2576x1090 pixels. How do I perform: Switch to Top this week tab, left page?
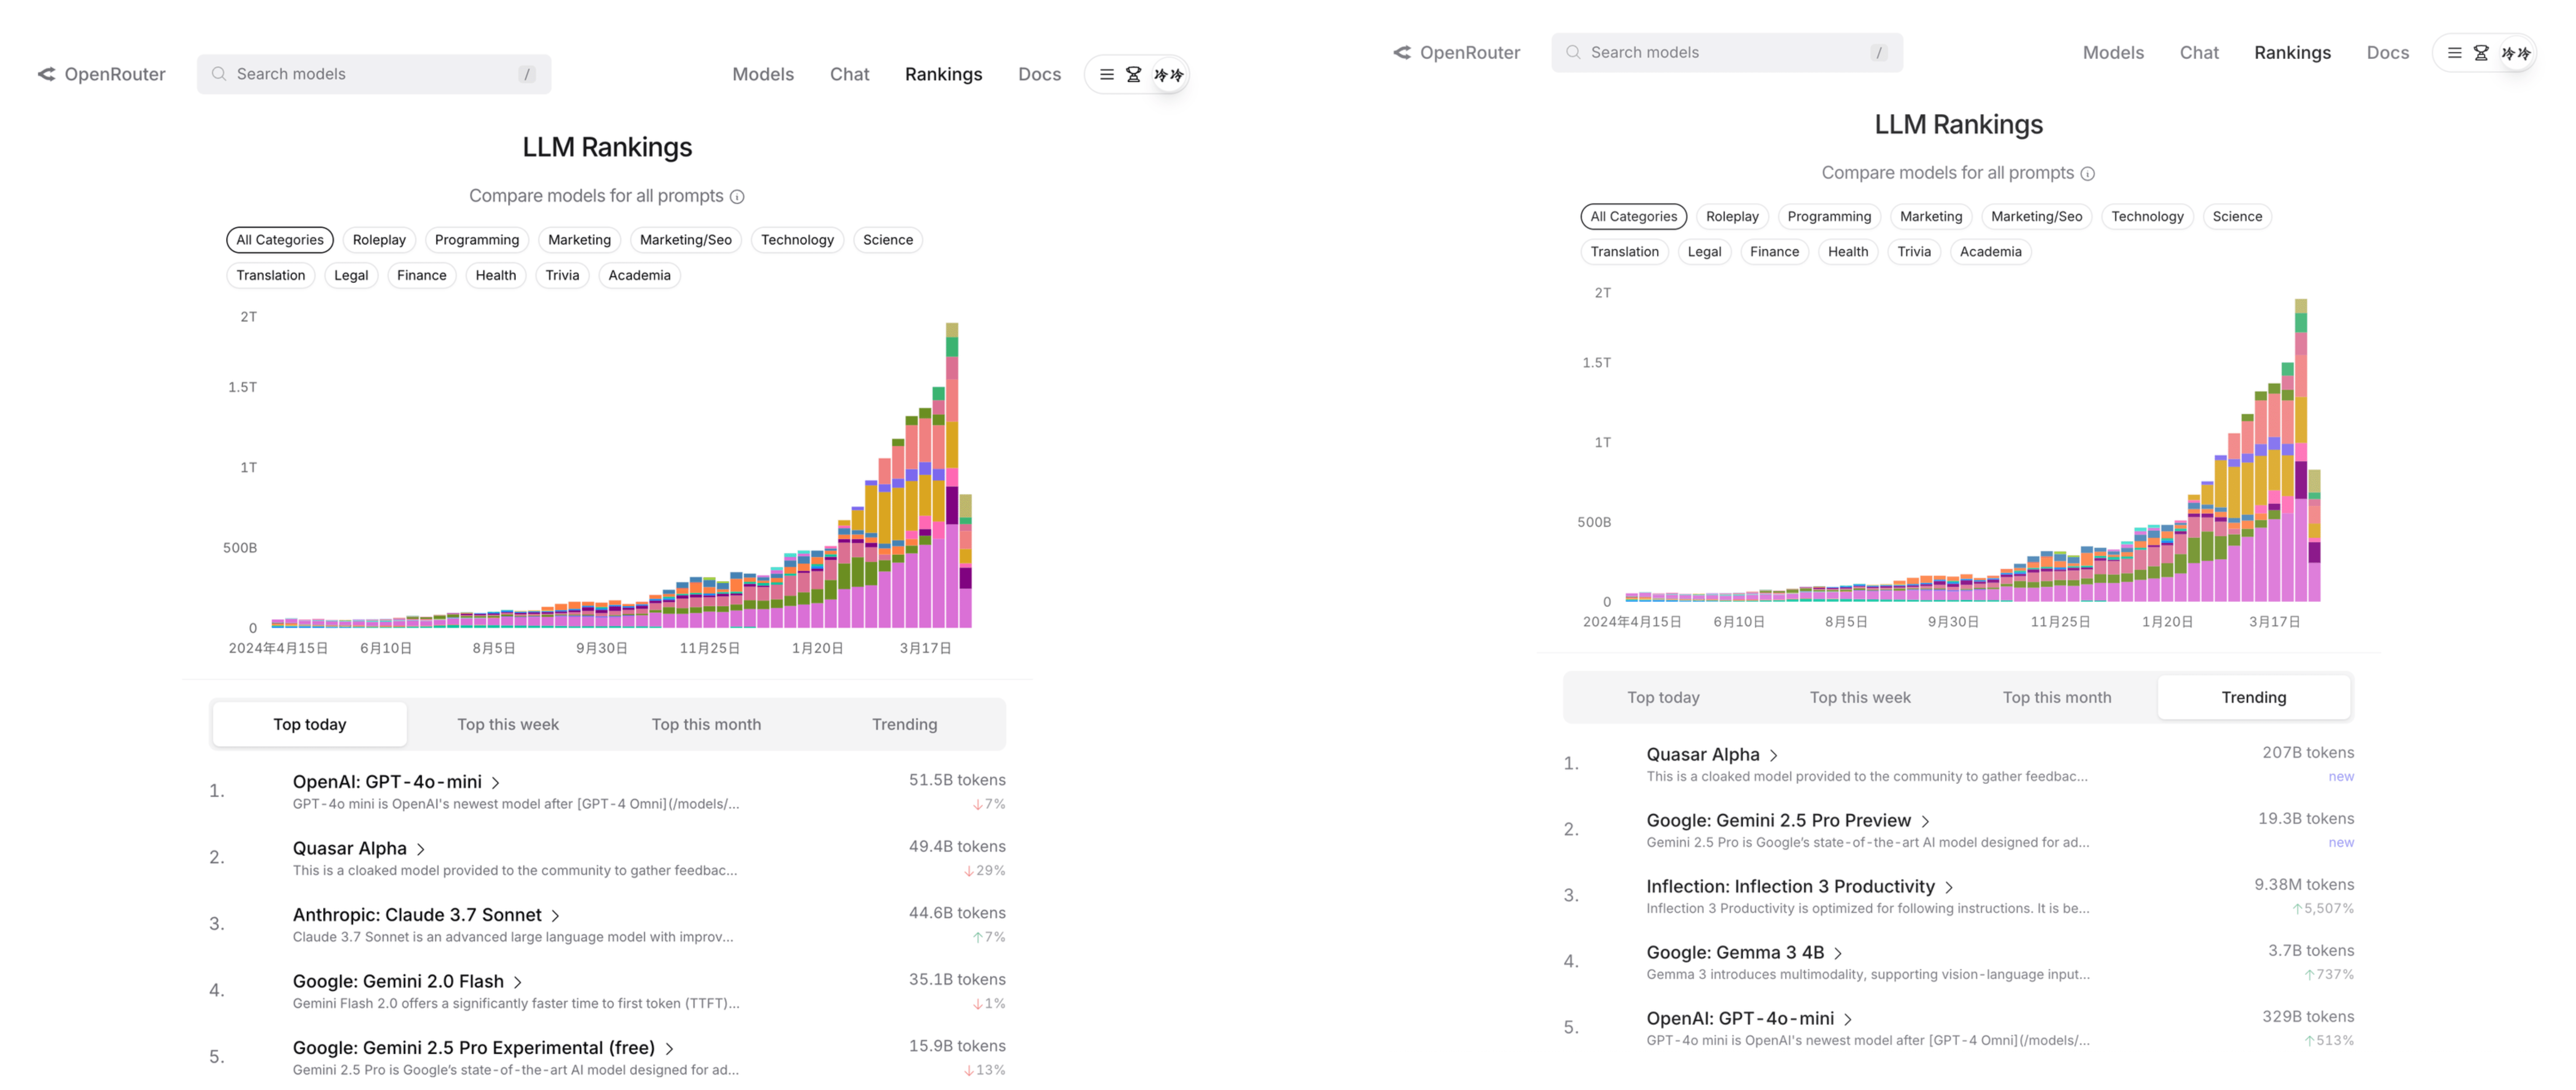click(508, 725)
